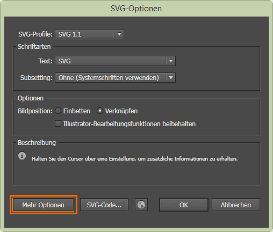Expand the Subsetting dropdown

click(115, 77)
